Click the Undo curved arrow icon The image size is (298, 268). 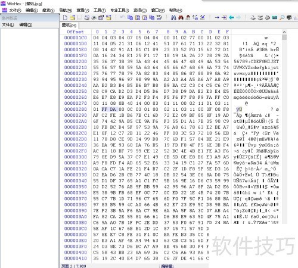122,17
